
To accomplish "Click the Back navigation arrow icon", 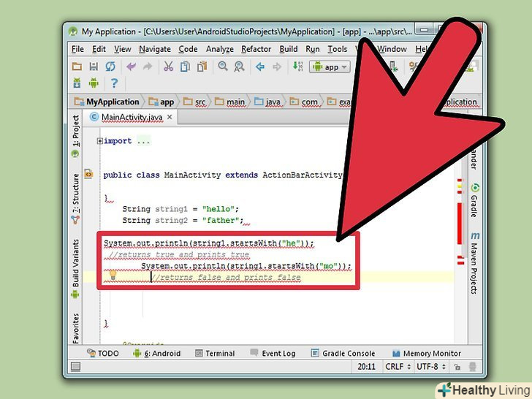I will (x=260, y=66).
